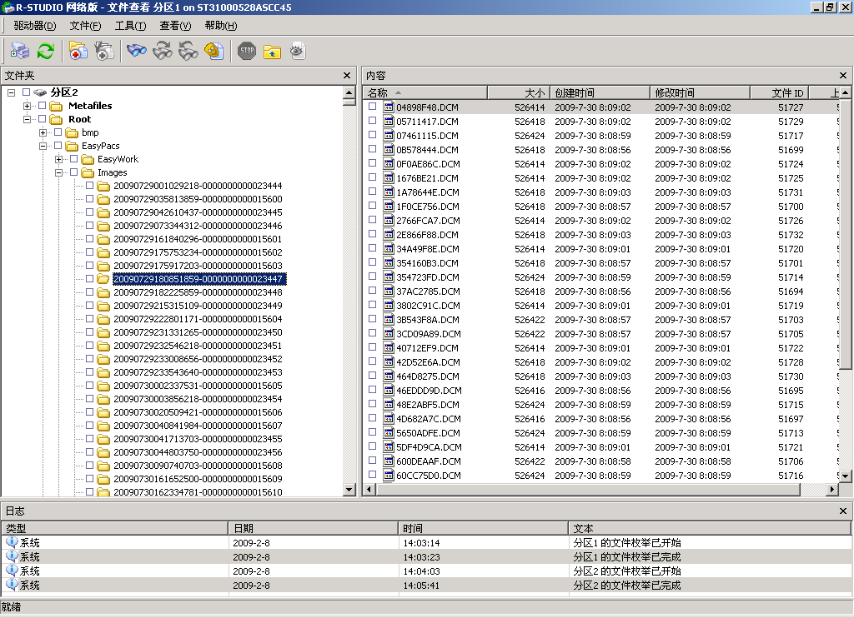
Task: Click file list vertical scroll-down arrow
Action: coord(845,476)
